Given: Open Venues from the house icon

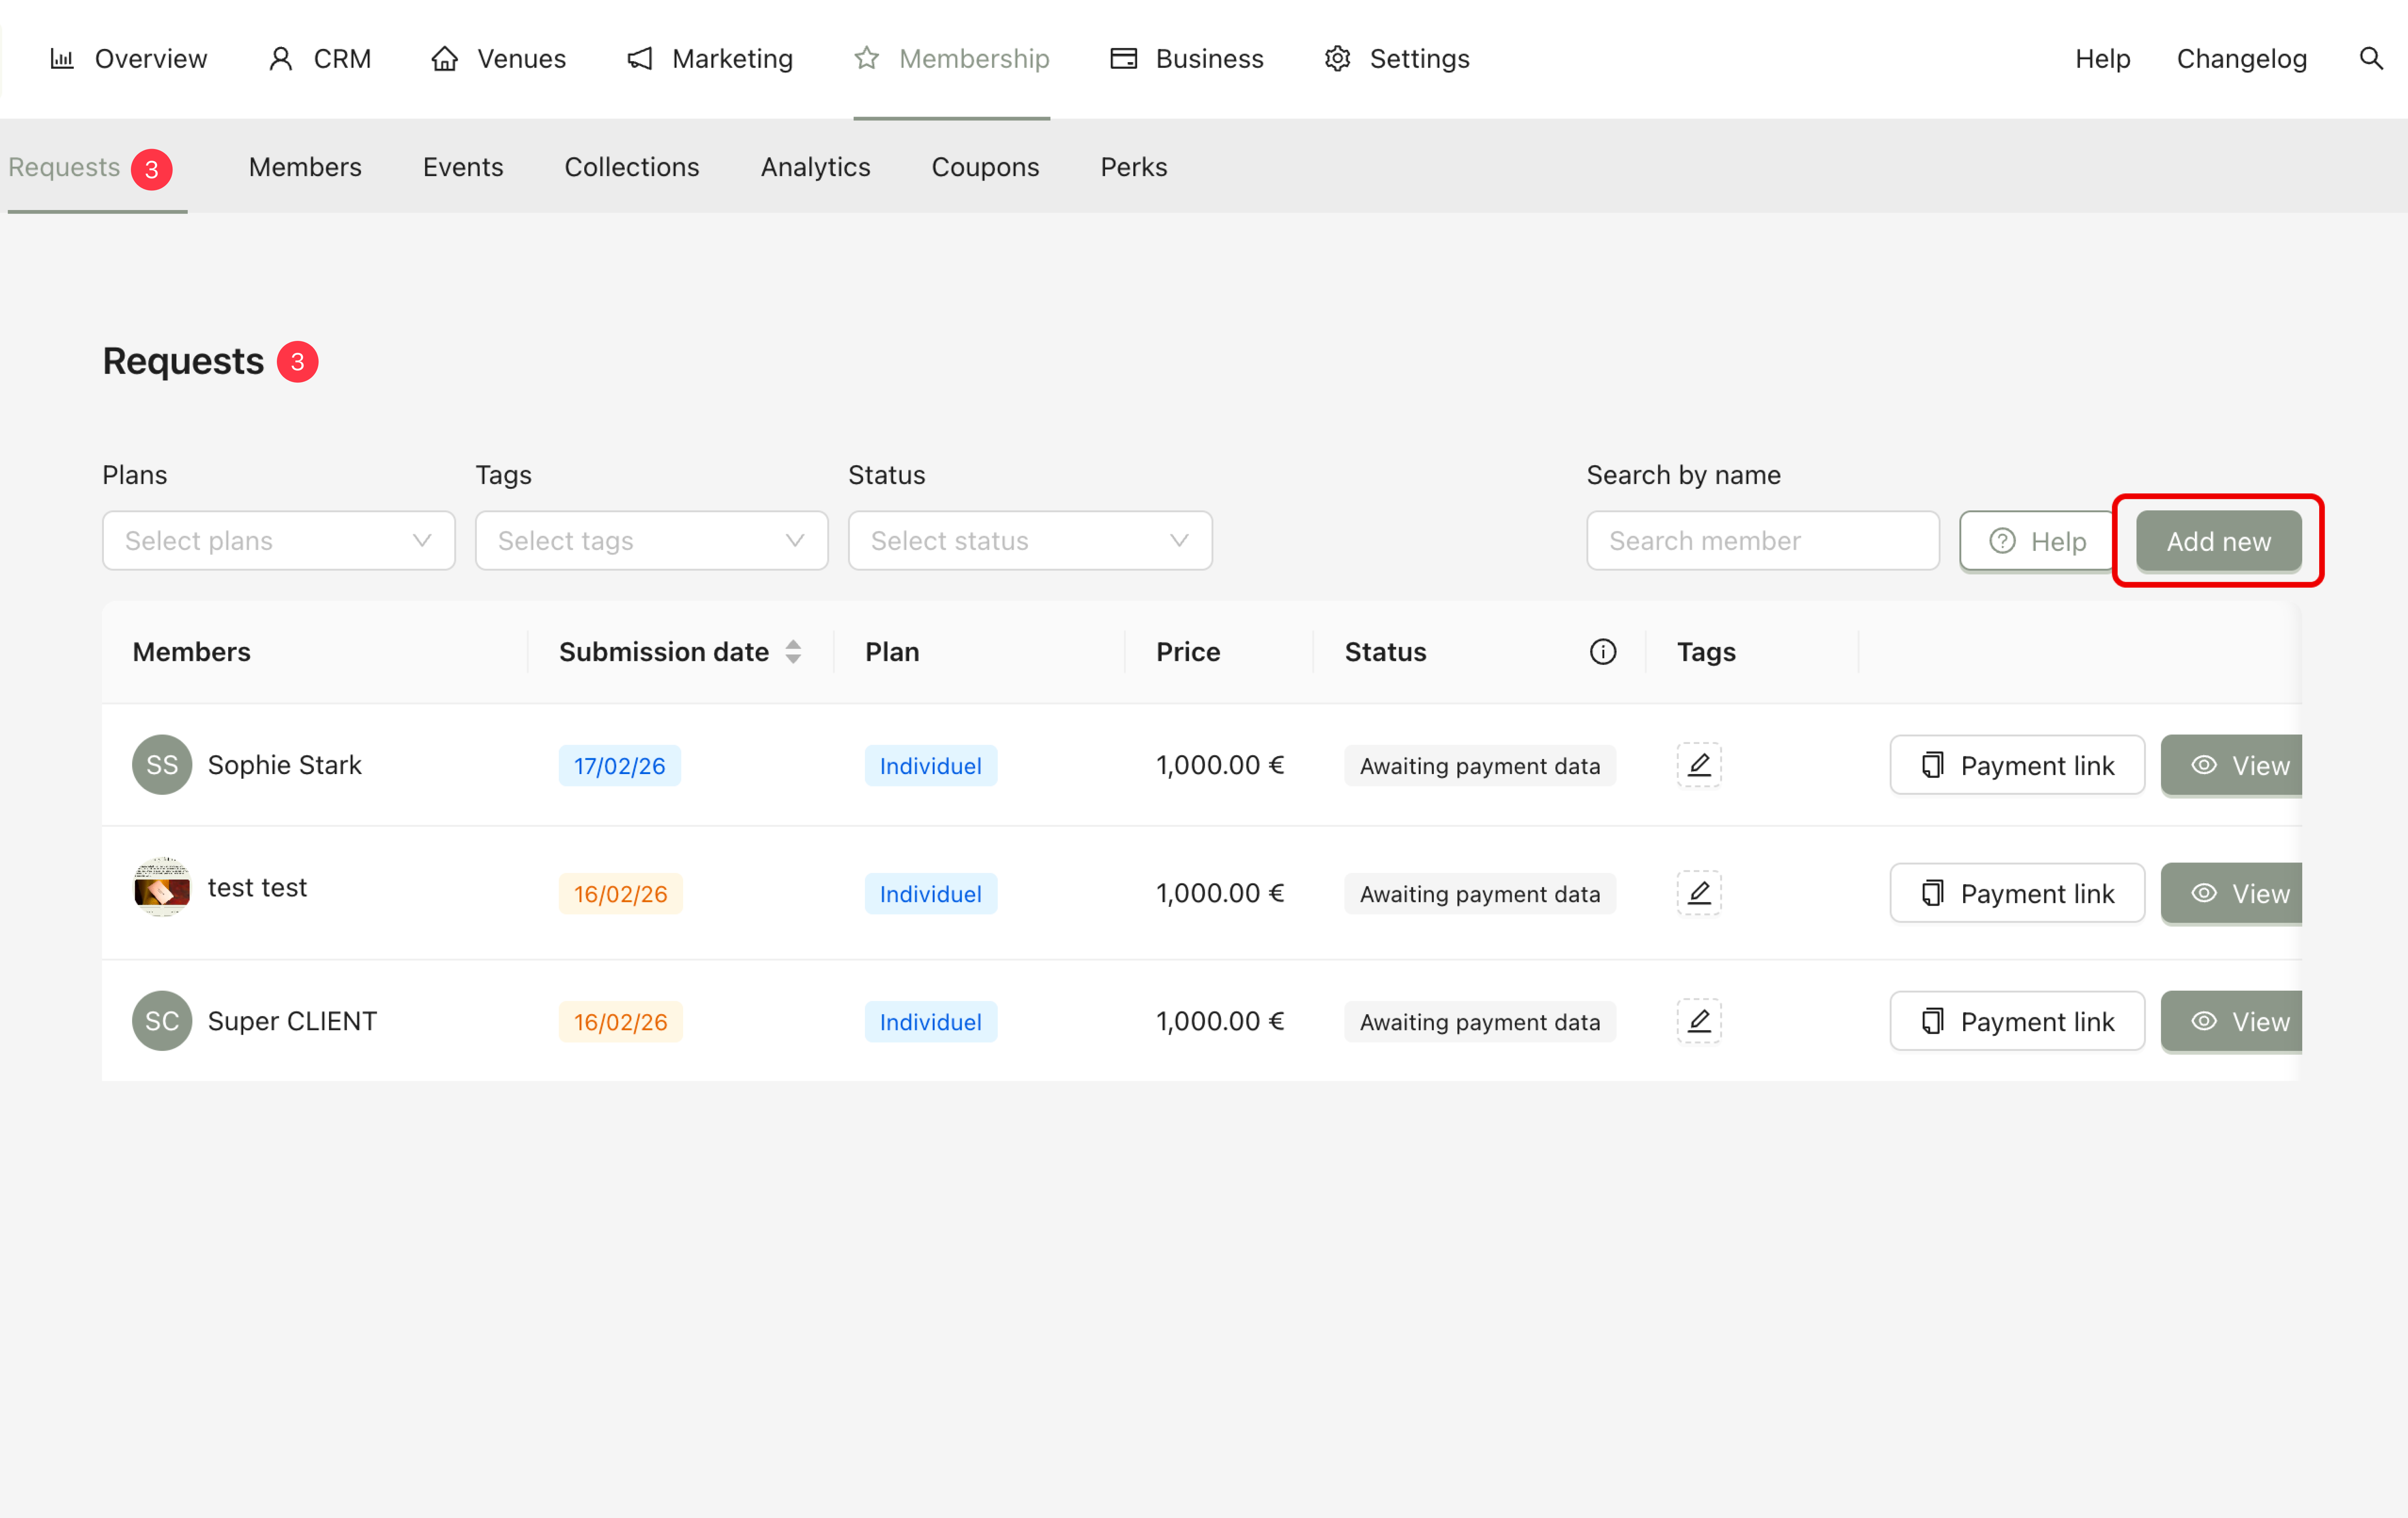Looking at the screenshot, I should pos(445,58).
